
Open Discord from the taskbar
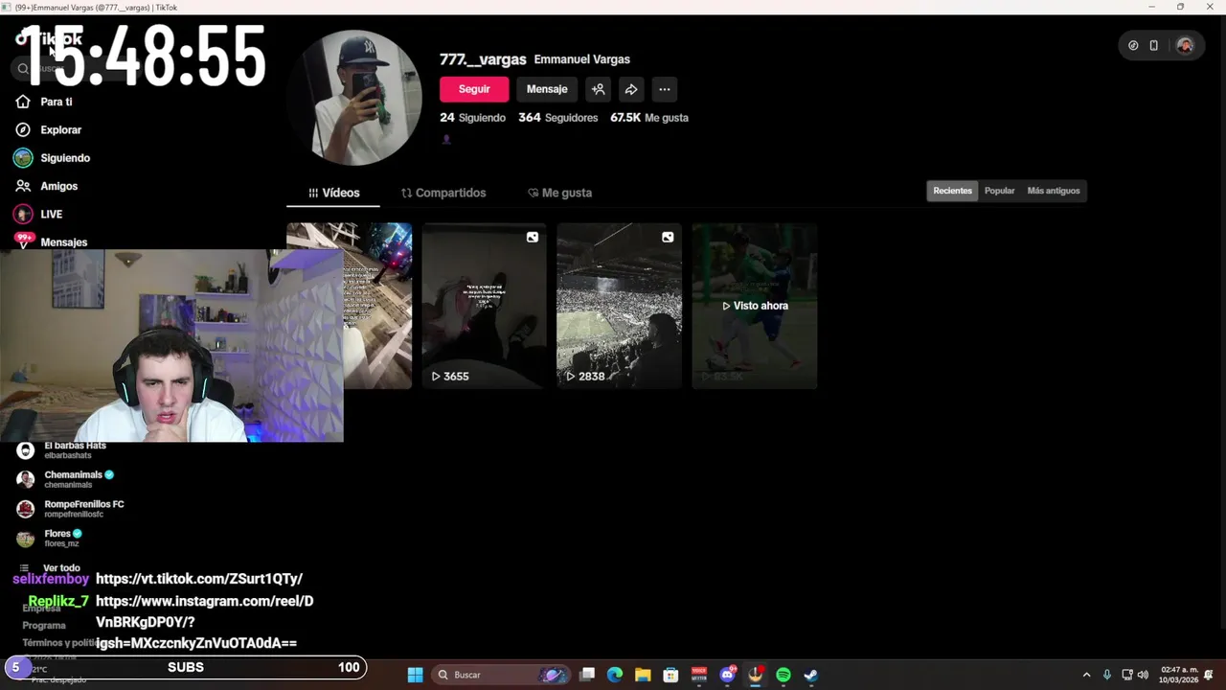727,675
